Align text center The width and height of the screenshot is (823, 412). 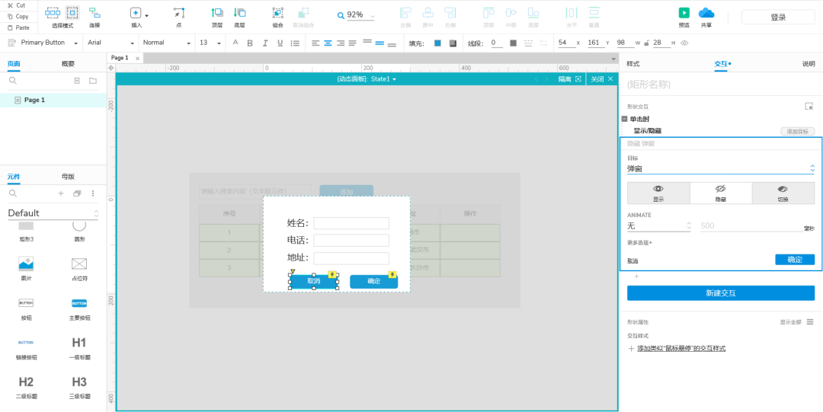click(x=328, y=43)
